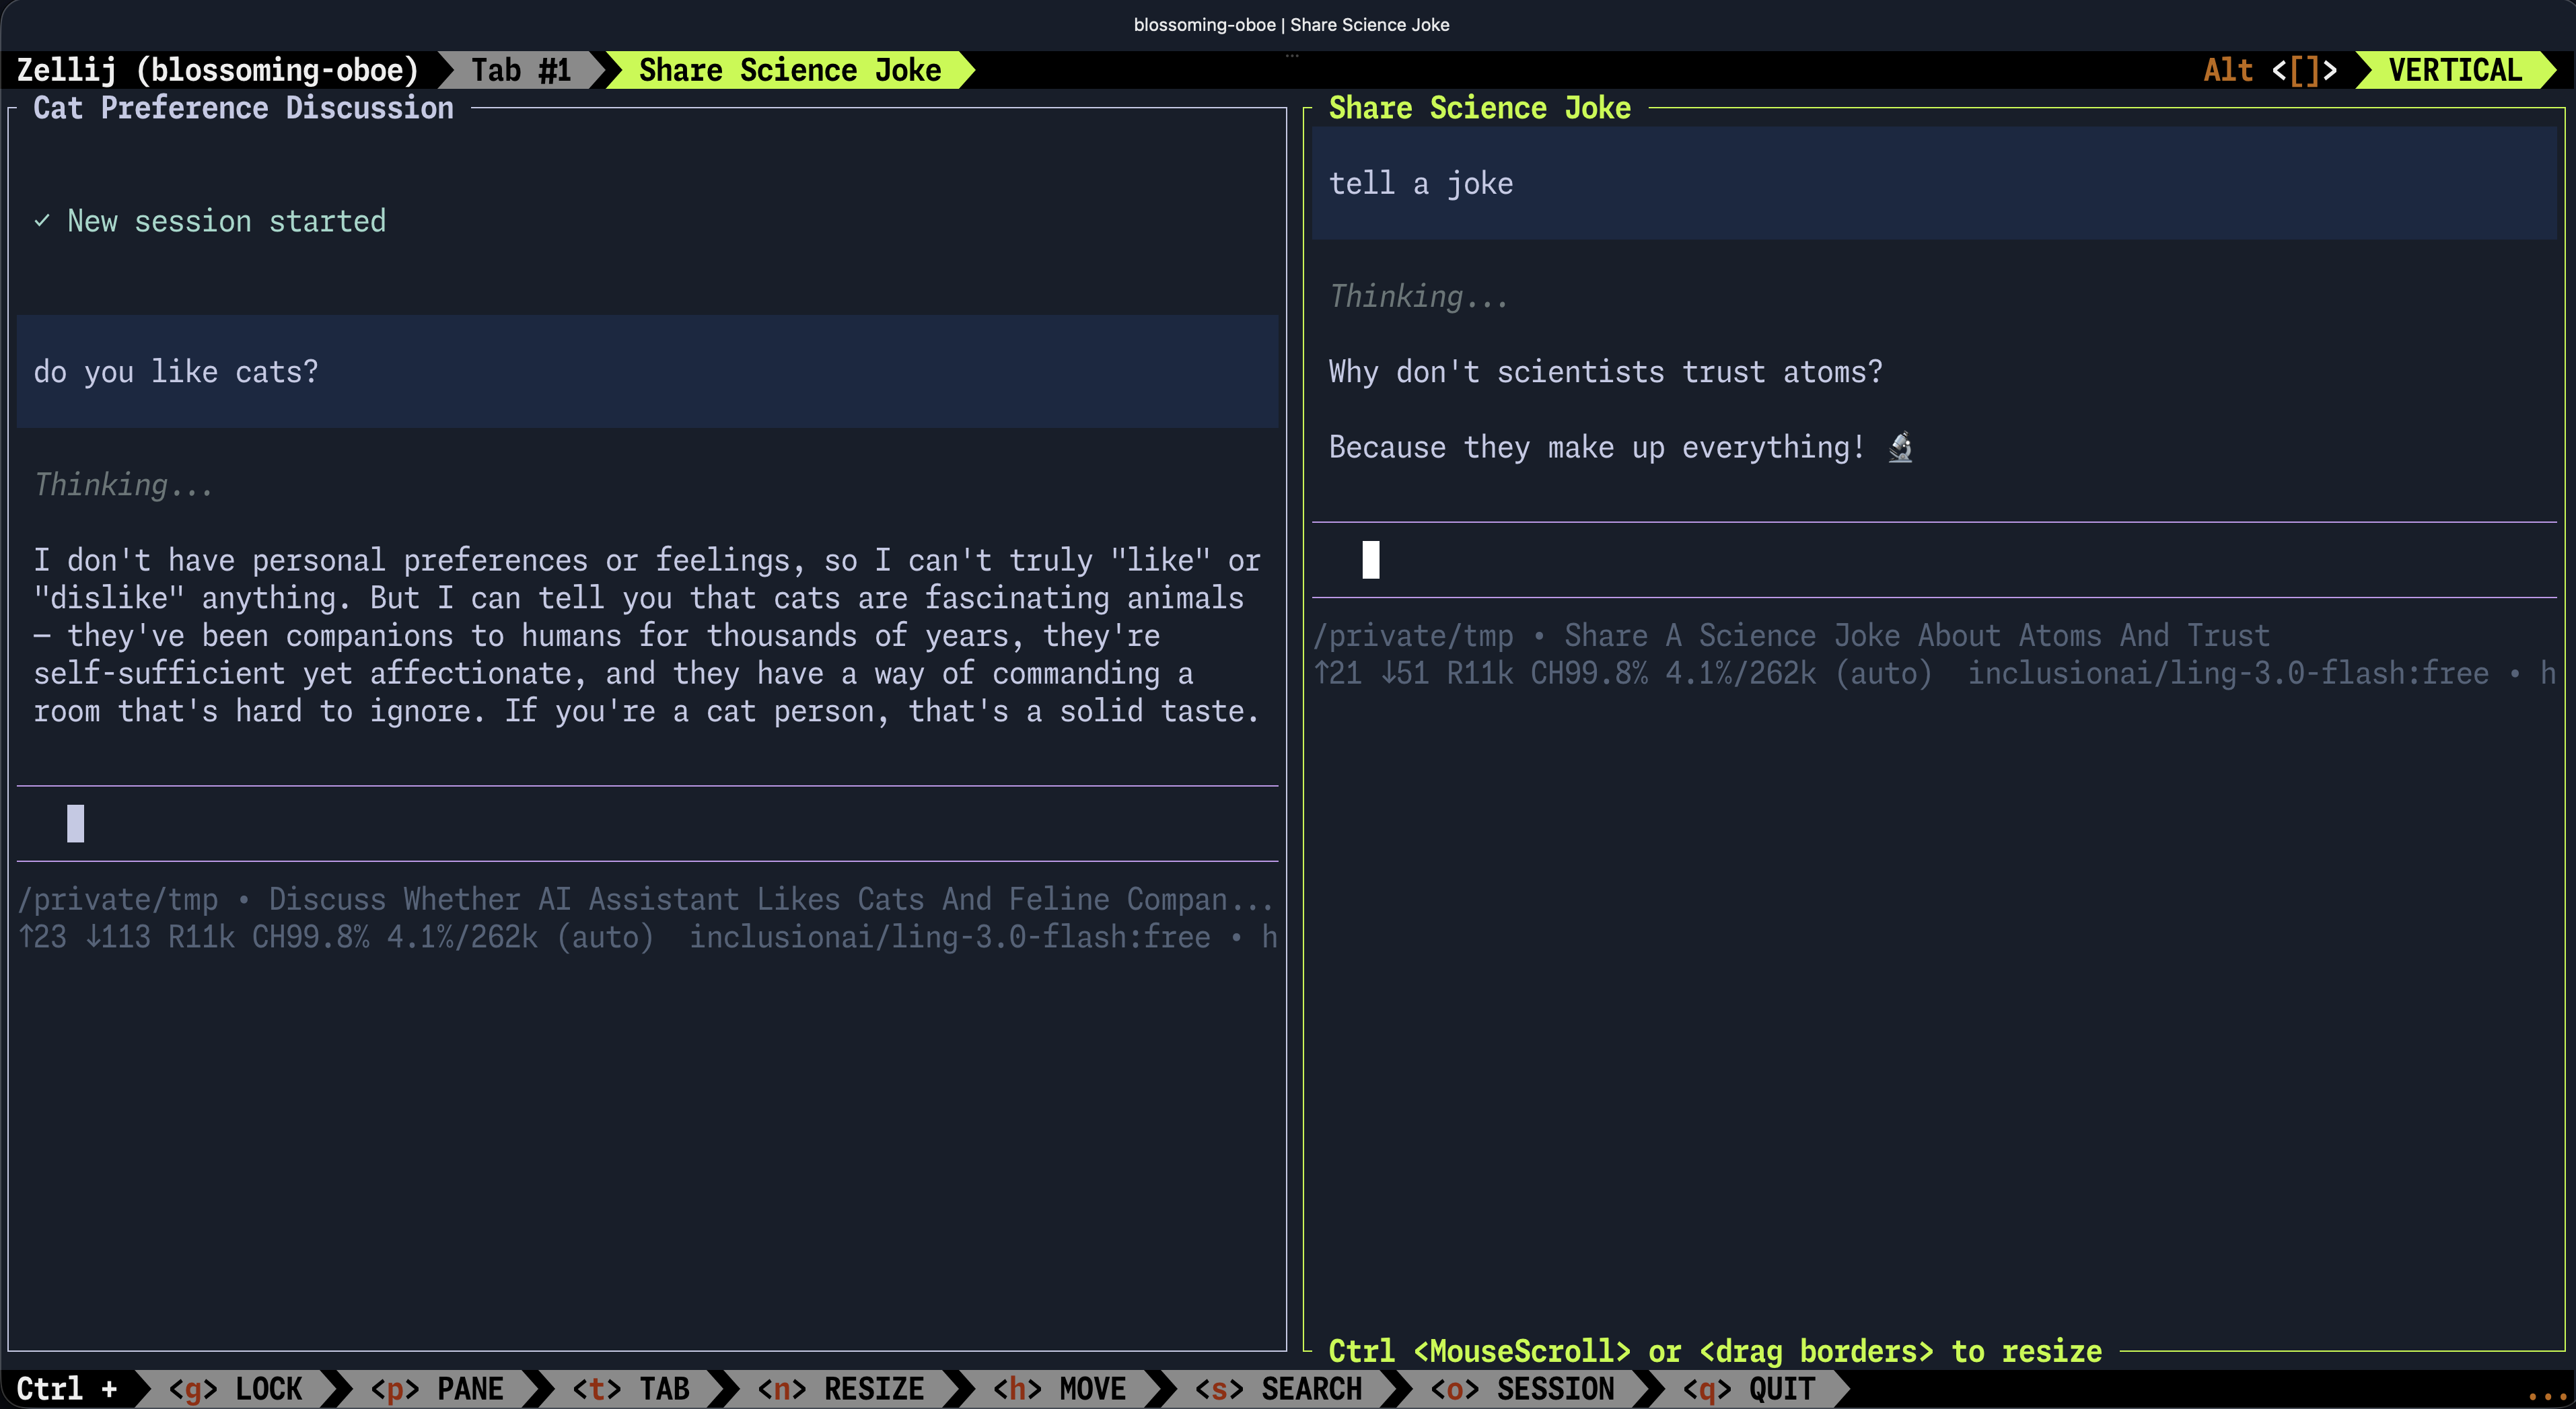Expand Thinking... in the joke pane
The width and height of the screenshot is (2576, 1409).
[x=1418, y=297]
